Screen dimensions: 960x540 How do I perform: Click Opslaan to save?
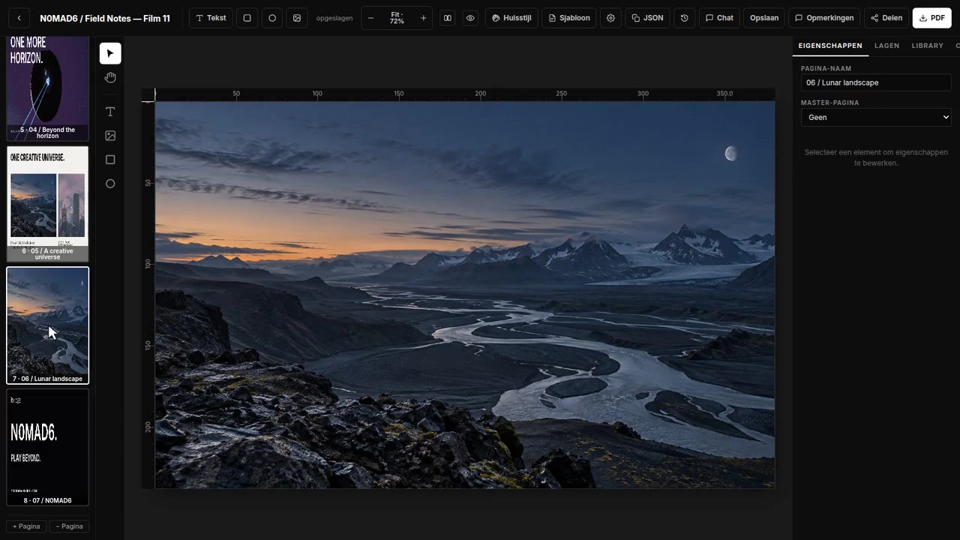coord(764,18)
